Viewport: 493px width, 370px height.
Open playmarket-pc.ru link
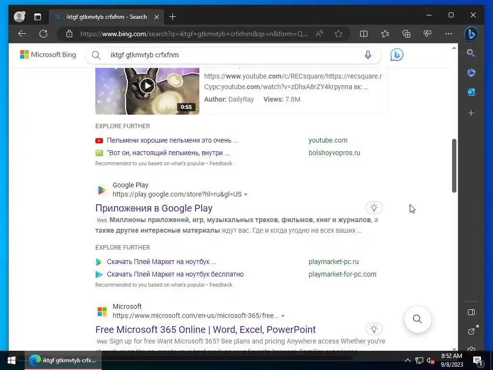[334, 262]
